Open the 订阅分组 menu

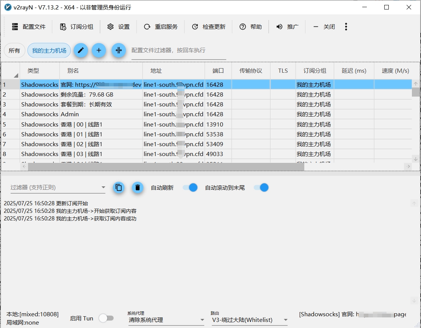tap(77, 27)
